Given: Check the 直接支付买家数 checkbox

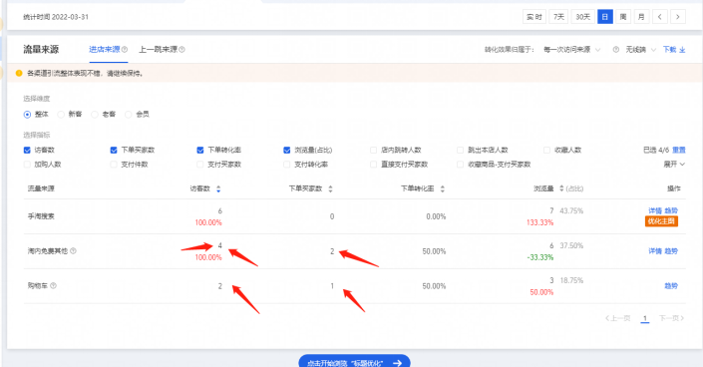Looking at the screenshot, I should (x=374, y=165).
